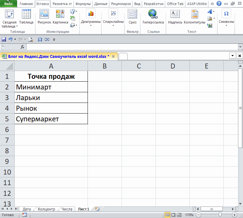The height and width of the screenshot is (218, 243).
Task: Insert a text box with Надпись
Action: pyautogui.click(x=175, y=17)
